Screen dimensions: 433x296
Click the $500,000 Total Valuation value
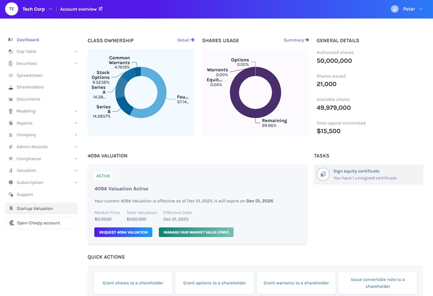tap(136, 219)
